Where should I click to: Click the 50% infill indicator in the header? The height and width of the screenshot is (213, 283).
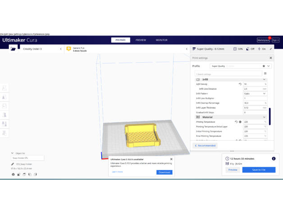tap(238, 49)
